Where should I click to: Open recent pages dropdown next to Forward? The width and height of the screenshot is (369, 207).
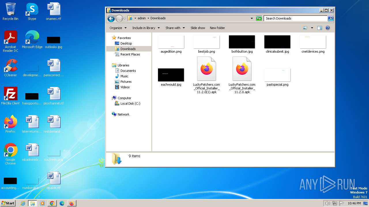(x=125, y=18)
